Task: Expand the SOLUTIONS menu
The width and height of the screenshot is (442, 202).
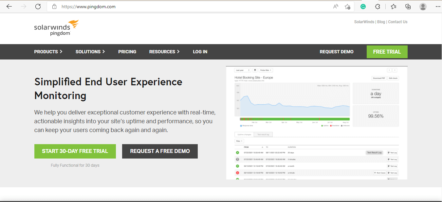Action: click(90, 52)
